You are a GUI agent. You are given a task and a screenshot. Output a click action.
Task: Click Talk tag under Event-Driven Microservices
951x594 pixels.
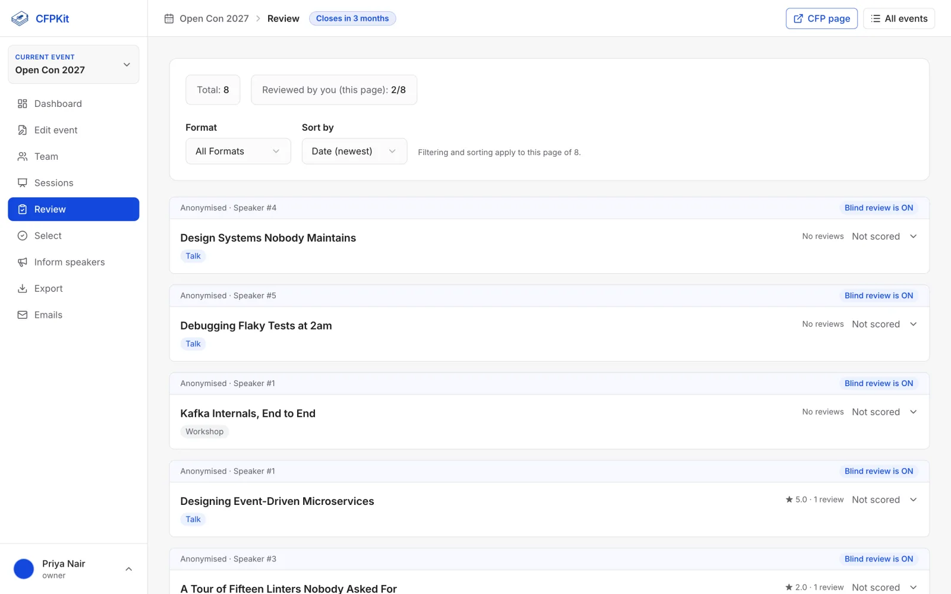tap(193, 520)
